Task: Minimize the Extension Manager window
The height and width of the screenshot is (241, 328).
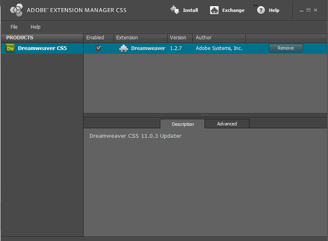Action: coord(301,10)
